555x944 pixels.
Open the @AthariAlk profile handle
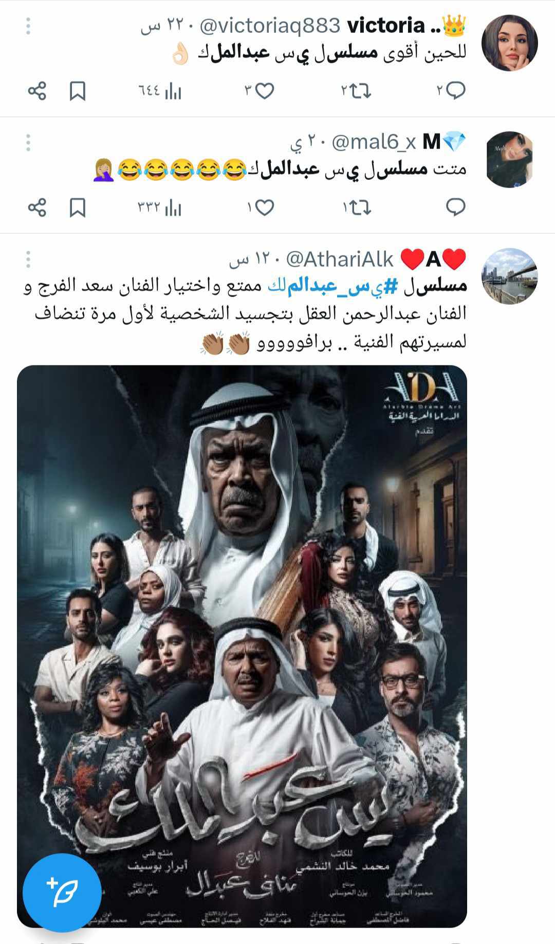(x=340, y=260)
